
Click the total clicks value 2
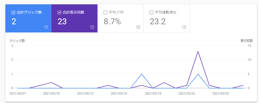[14, 21]
